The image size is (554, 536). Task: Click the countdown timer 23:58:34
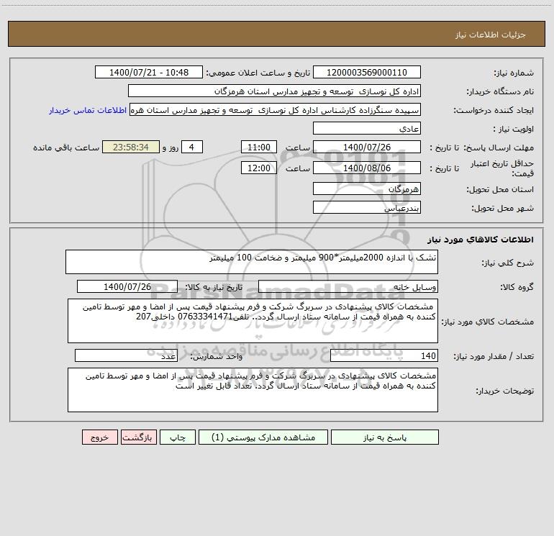tap(131, 147)
